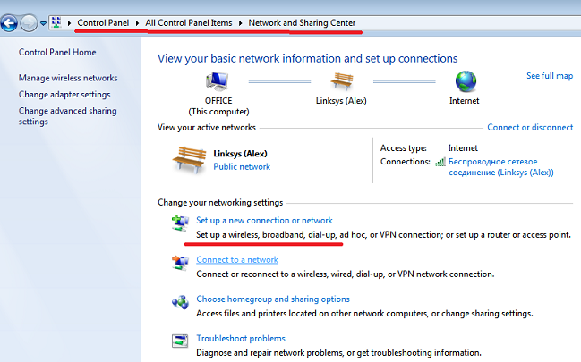Click Connect or disconnect link
The height and width of the screenshot is (362, 581).
530,127
